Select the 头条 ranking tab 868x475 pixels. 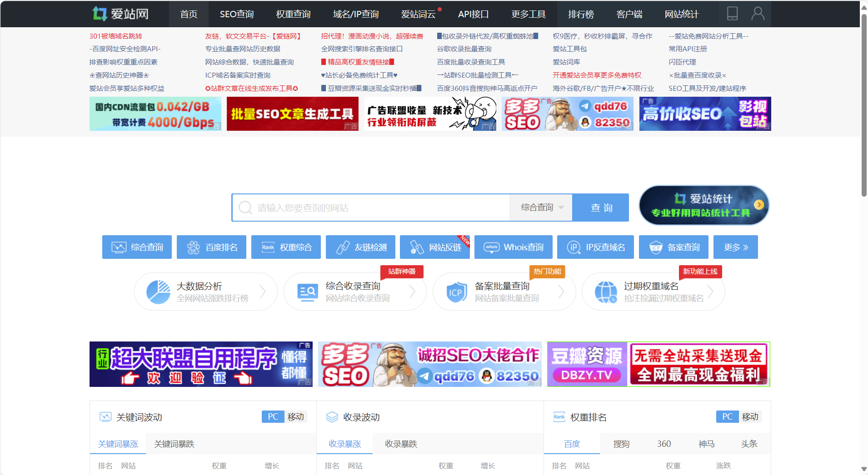749,444
